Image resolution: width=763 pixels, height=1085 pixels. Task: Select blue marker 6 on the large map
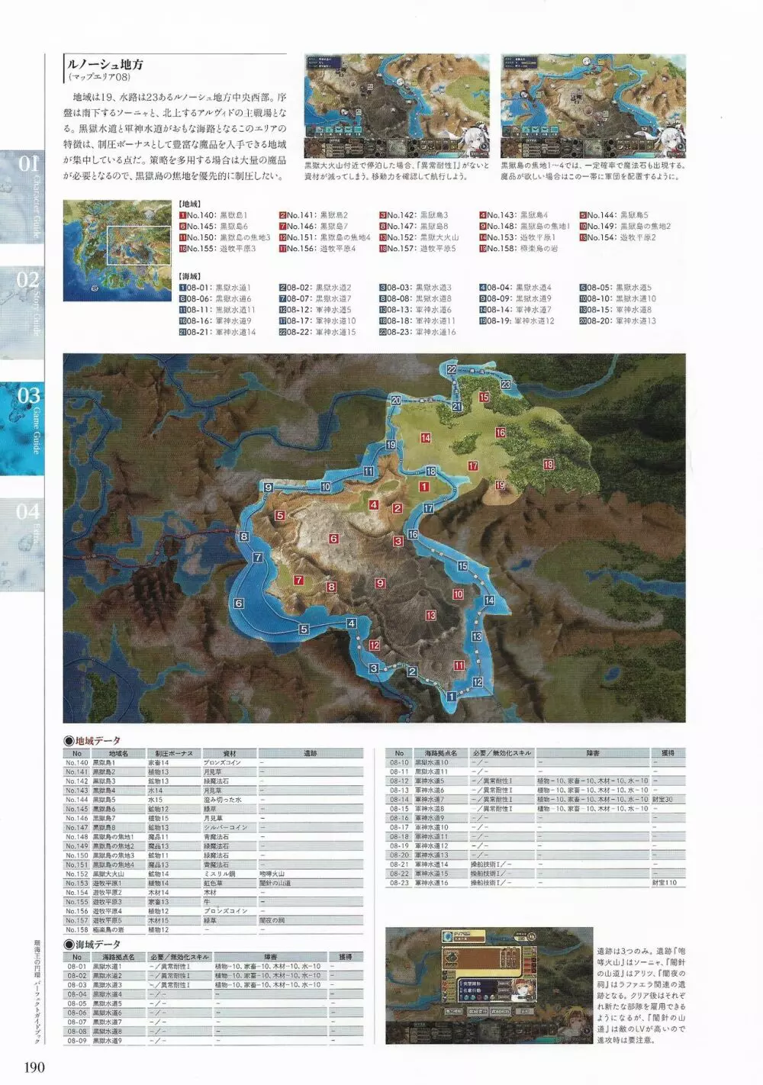pos(239,604)
